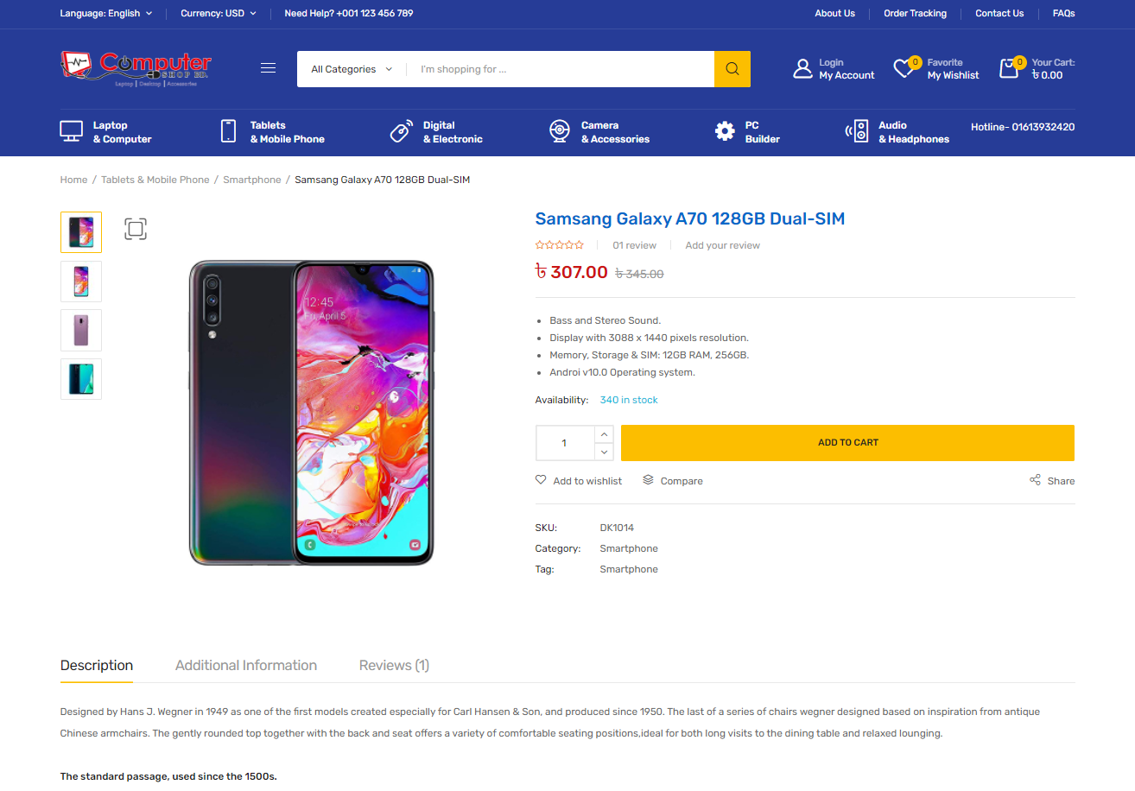Open the image fullscreen zoom icon
The width and height of the screenshot is (1135, 791).
(136, 230)
